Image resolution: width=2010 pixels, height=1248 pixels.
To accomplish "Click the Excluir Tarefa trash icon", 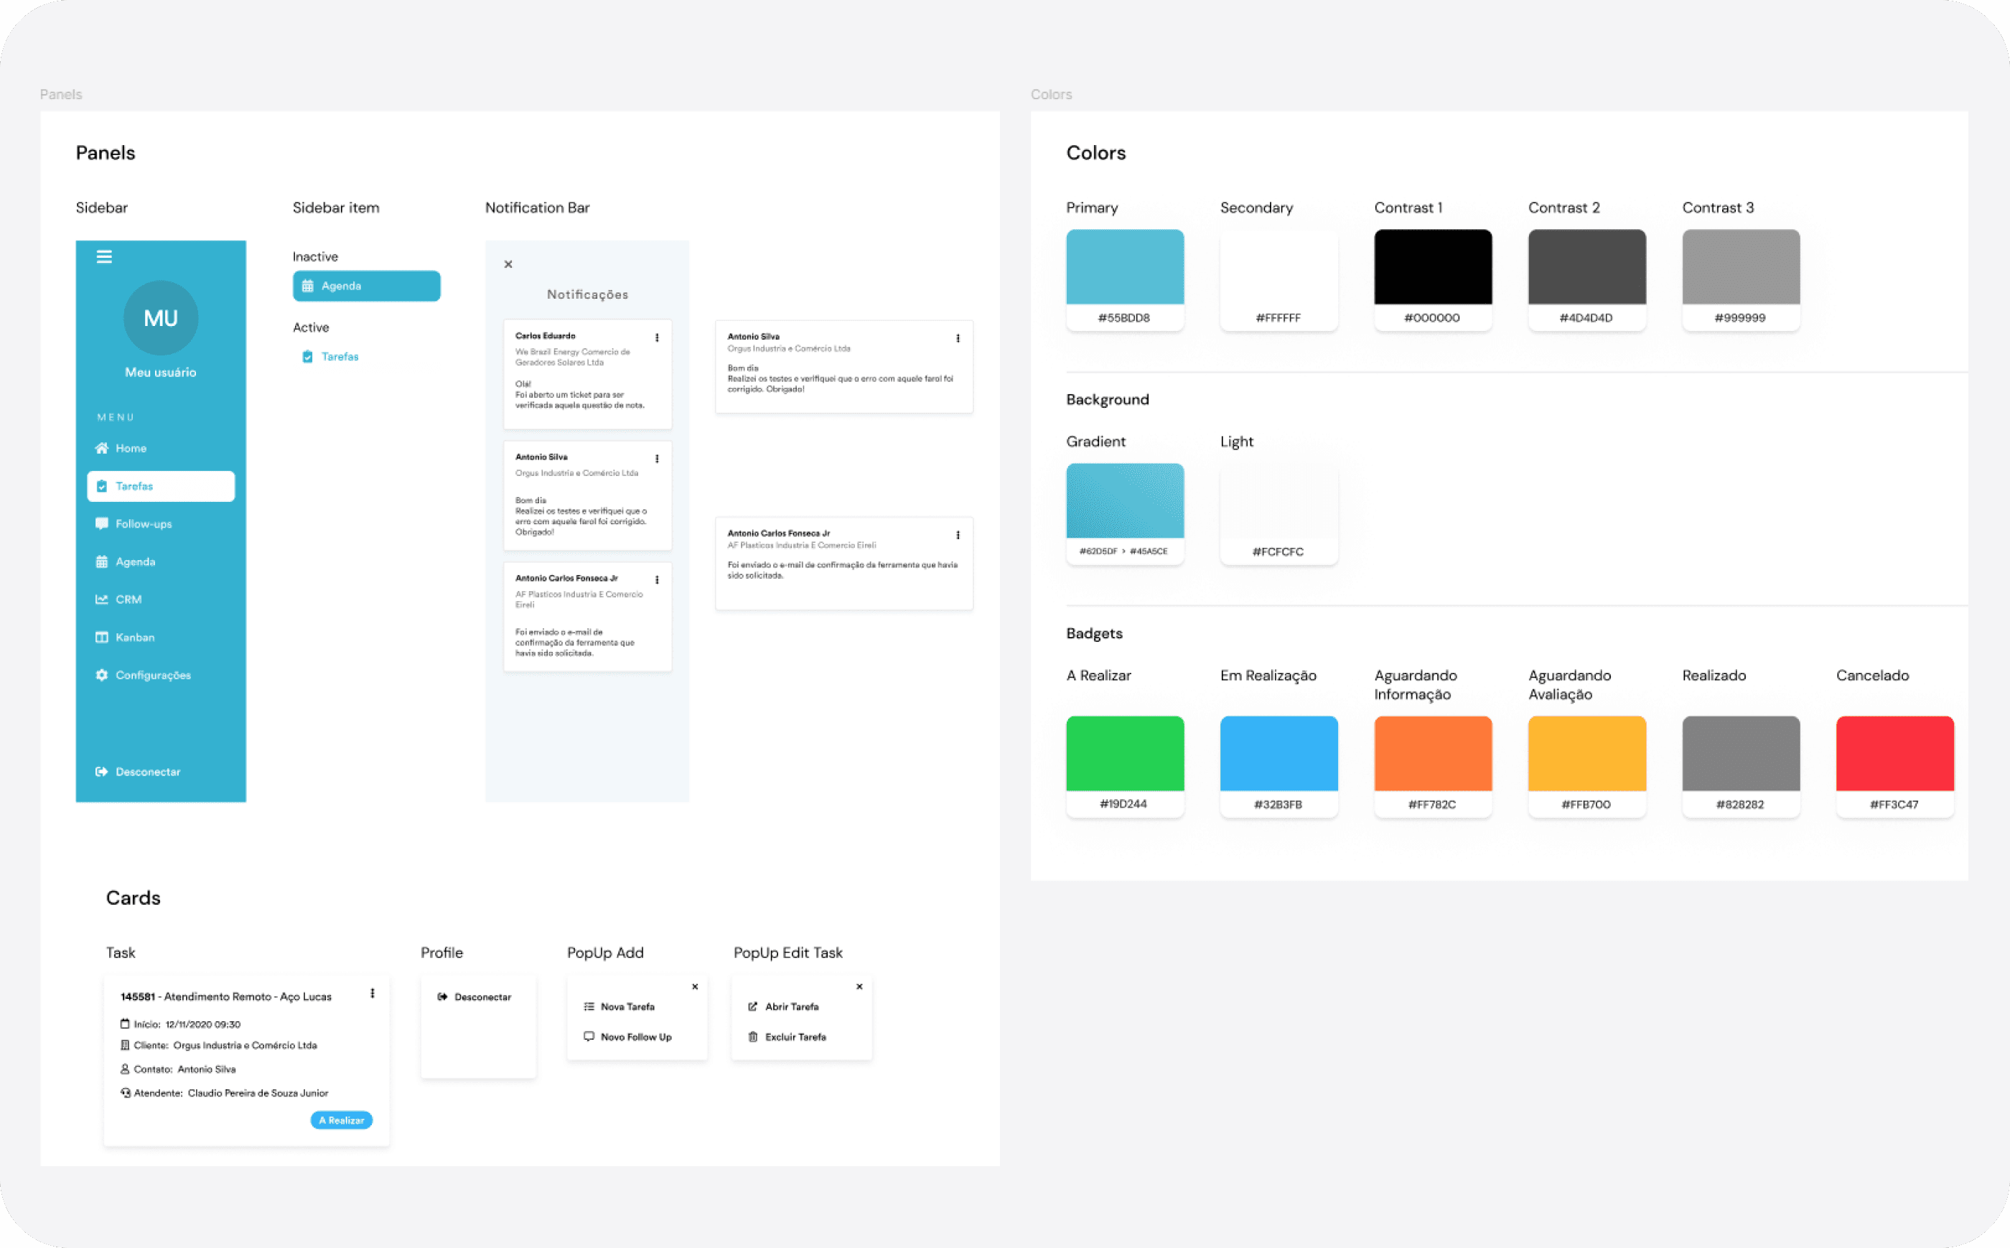I will 752,1037.
